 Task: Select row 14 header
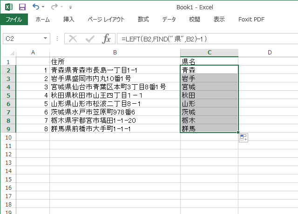8,171
